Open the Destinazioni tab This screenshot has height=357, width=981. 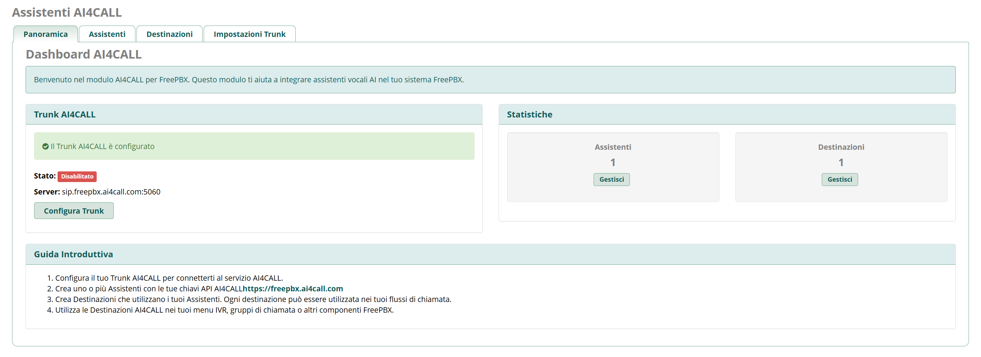(170, 34)
